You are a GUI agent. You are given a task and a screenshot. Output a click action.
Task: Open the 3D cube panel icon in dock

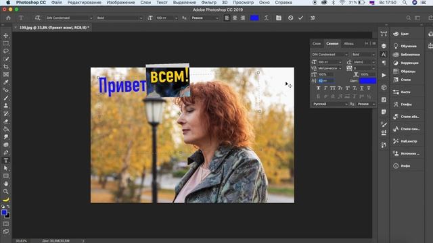[x=384, y=87]
